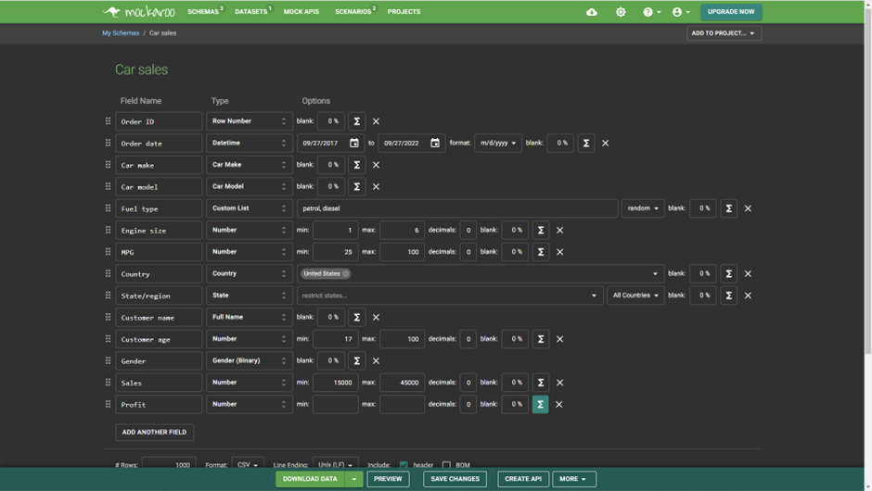This screenshot has height=491, width=872.
Task: Open formula editor for Gender field
Action: 357,360
